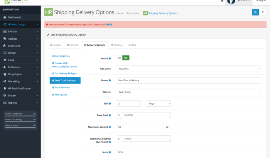The width and height of the screenshot is (270, 158).
Task: Click the blue save button
Action: tap(255, 12)
